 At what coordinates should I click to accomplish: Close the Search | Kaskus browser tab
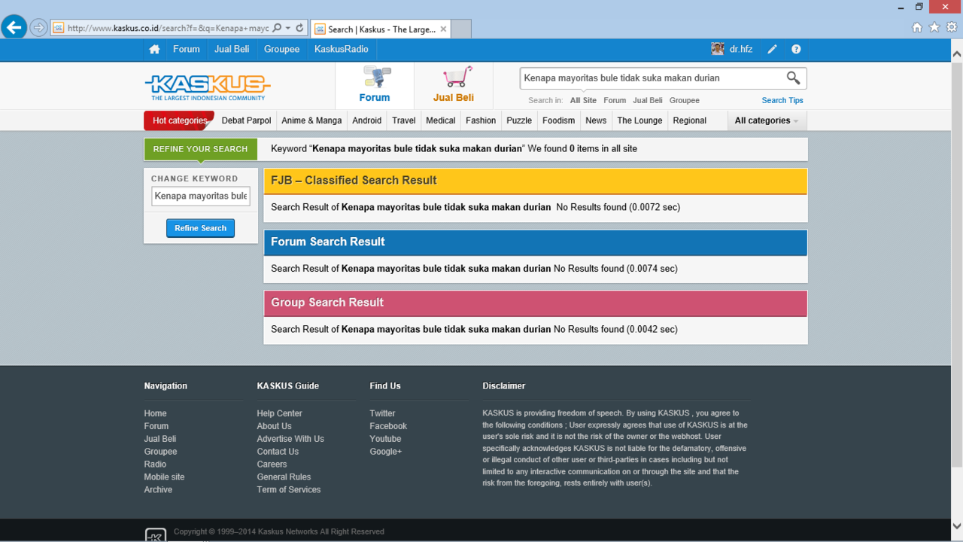tap(443, 29)
